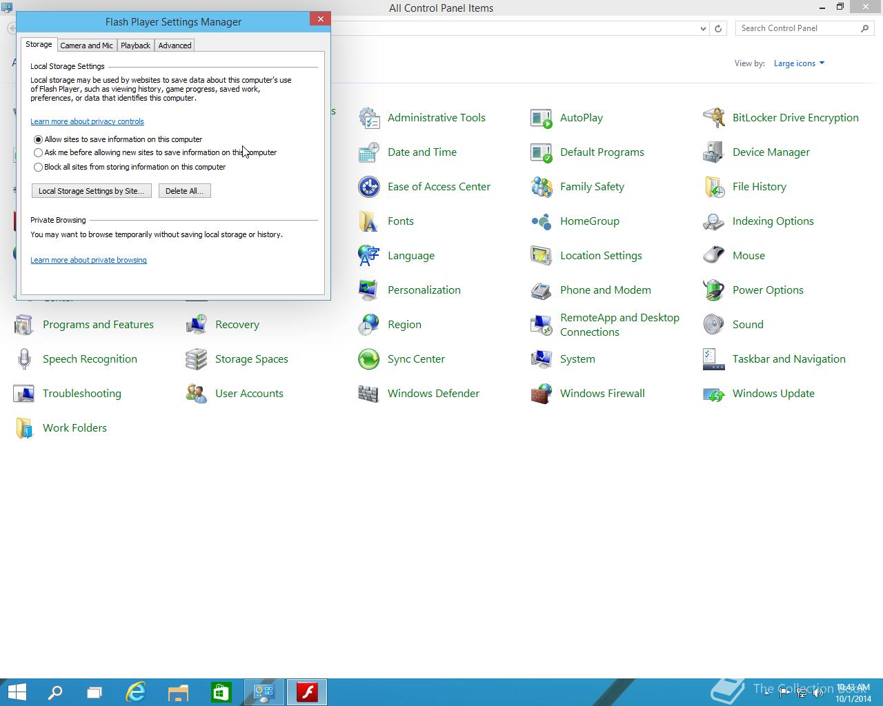Open the Device Manager icon
Image resolution: width=883 pixels, height=706 pixels.
[714, 152]
